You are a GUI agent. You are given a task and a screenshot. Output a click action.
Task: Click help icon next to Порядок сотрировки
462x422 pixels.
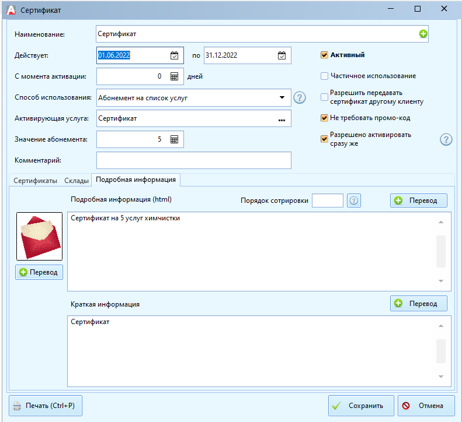click(353, 201)
